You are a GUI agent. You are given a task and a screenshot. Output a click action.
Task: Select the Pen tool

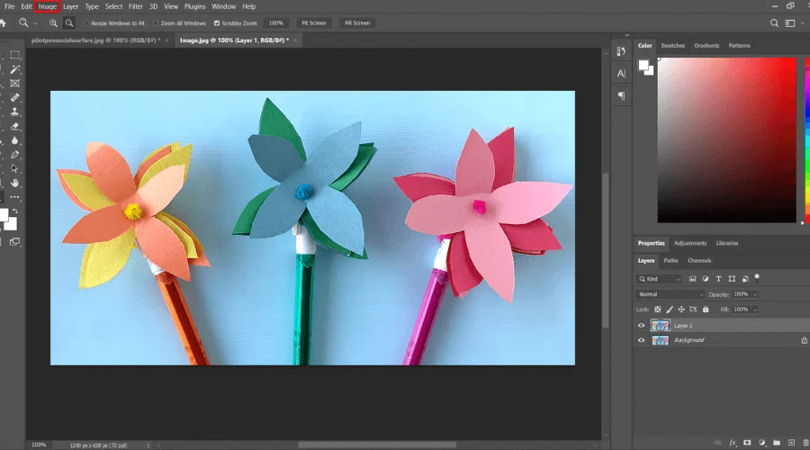[x=15, y=155]
